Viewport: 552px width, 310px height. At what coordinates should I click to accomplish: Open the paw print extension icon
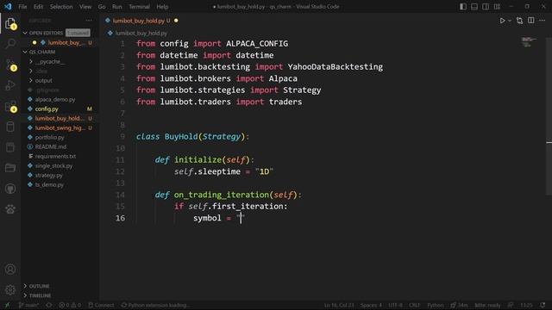click(x=10, y=209)
